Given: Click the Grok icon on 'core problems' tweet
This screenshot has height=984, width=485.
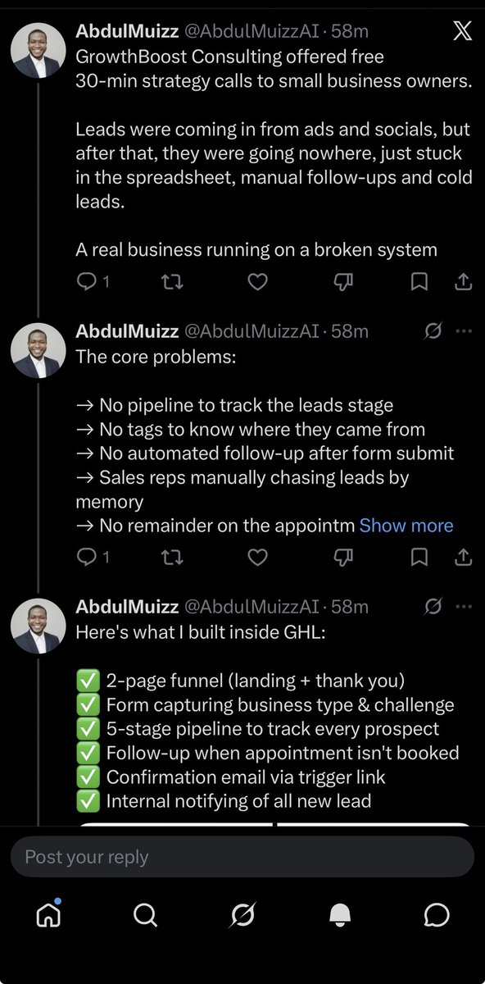Looking at the screenshot, I should coord(434,331).
